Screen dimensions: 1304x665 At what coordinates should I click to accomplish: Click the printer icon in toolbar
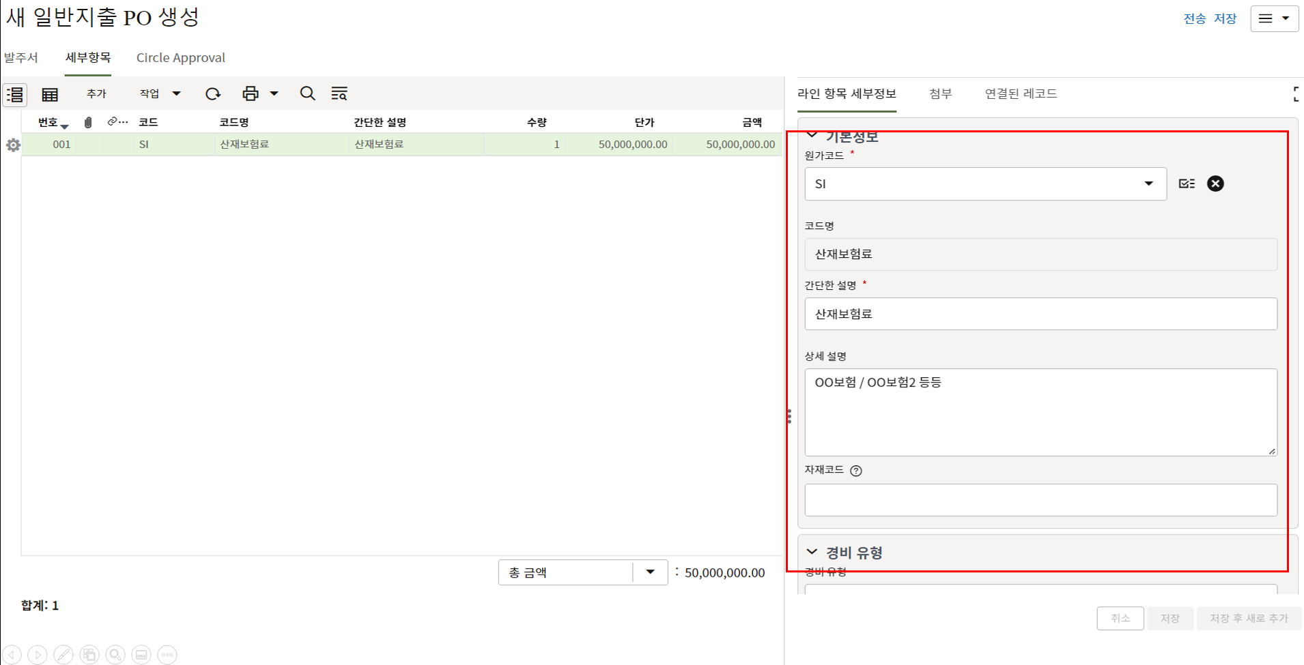[251, 94]
